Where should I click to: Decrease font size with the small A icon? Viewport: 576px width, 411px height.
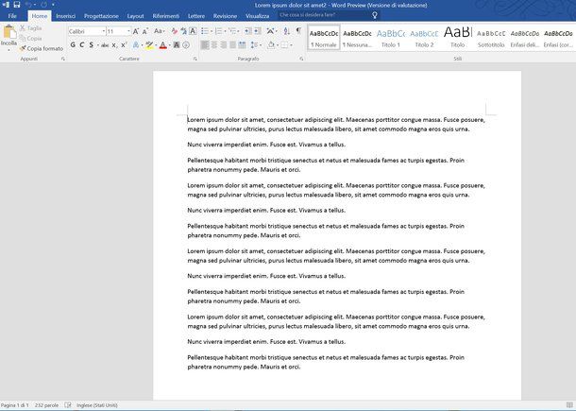point(145,31)
